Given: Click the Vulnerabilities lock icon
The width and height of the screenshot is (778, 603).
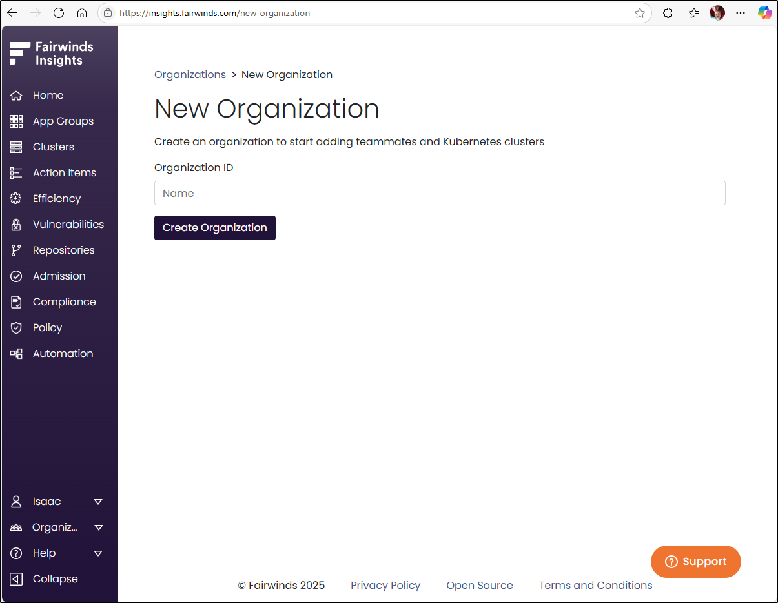Looking at the screenshot, I should coord(17,225).
